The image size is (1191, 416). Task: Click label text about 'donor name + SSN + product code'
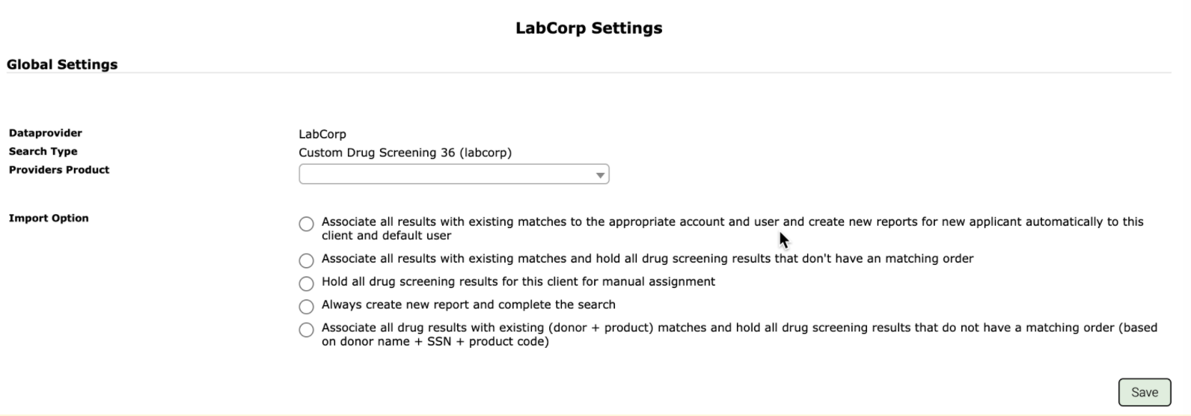point(739,334)
